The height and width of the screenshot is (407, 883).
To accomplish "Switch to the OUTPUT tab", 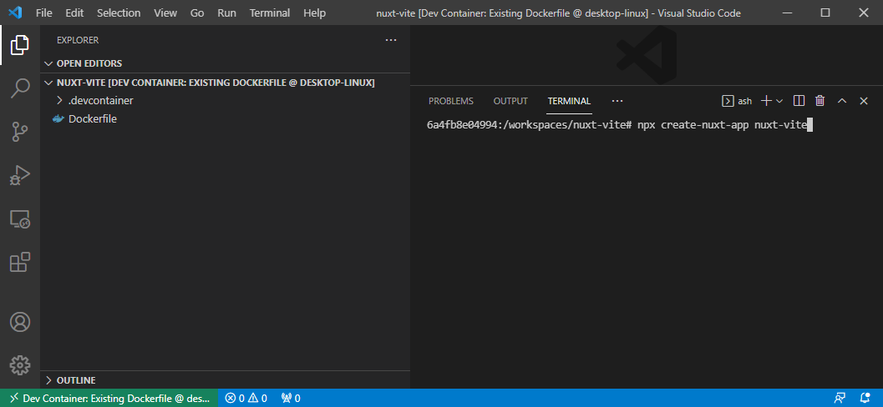I will click(x=510, y=101).
